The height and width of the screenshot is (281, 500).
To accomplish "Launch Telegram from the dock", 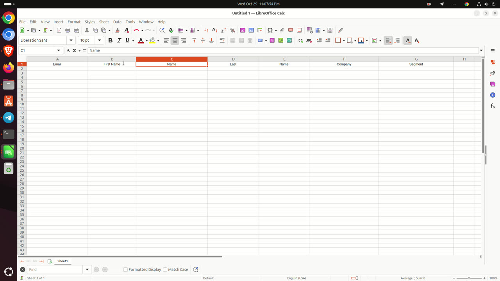I will click(9, 117).
